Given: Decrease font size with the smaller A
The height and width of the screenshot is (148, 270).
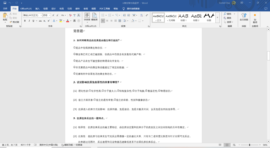Looking at the screenshot, I should (57, 15).
